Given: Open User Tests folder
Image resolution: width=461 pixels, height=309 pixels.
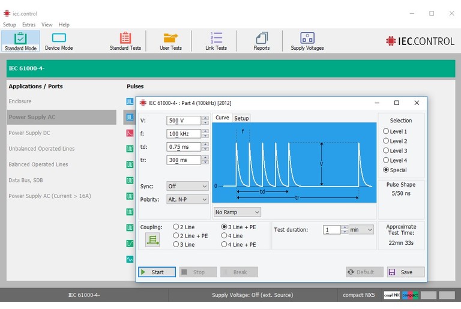Looking at the screenshot, I should coord(170,41).
